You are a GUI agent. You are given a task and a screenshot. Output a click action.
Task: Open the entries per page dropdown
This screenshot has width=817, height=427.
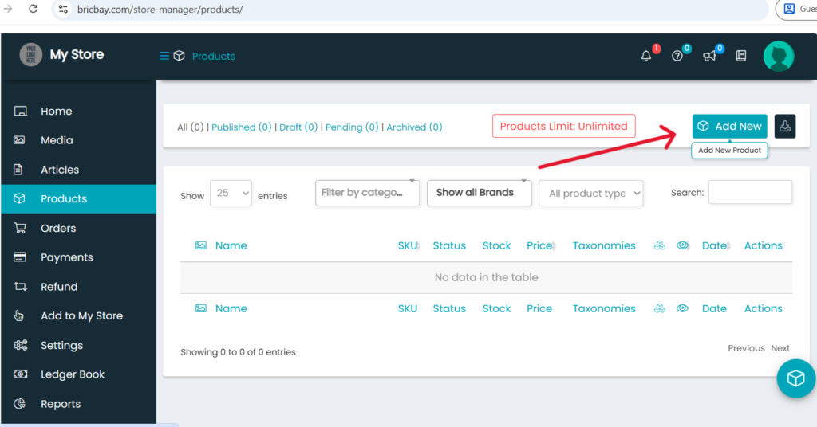click(231, 194)
